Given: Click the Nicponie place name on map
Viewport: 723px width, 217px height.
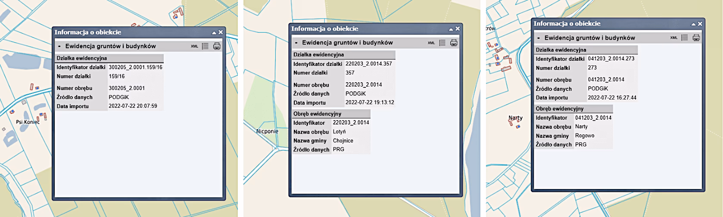Looking at the screenshot, I should (267, 131).
